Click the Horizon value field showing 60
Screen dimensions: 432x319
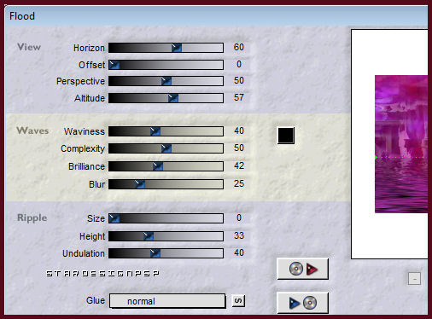coord(238,47)
